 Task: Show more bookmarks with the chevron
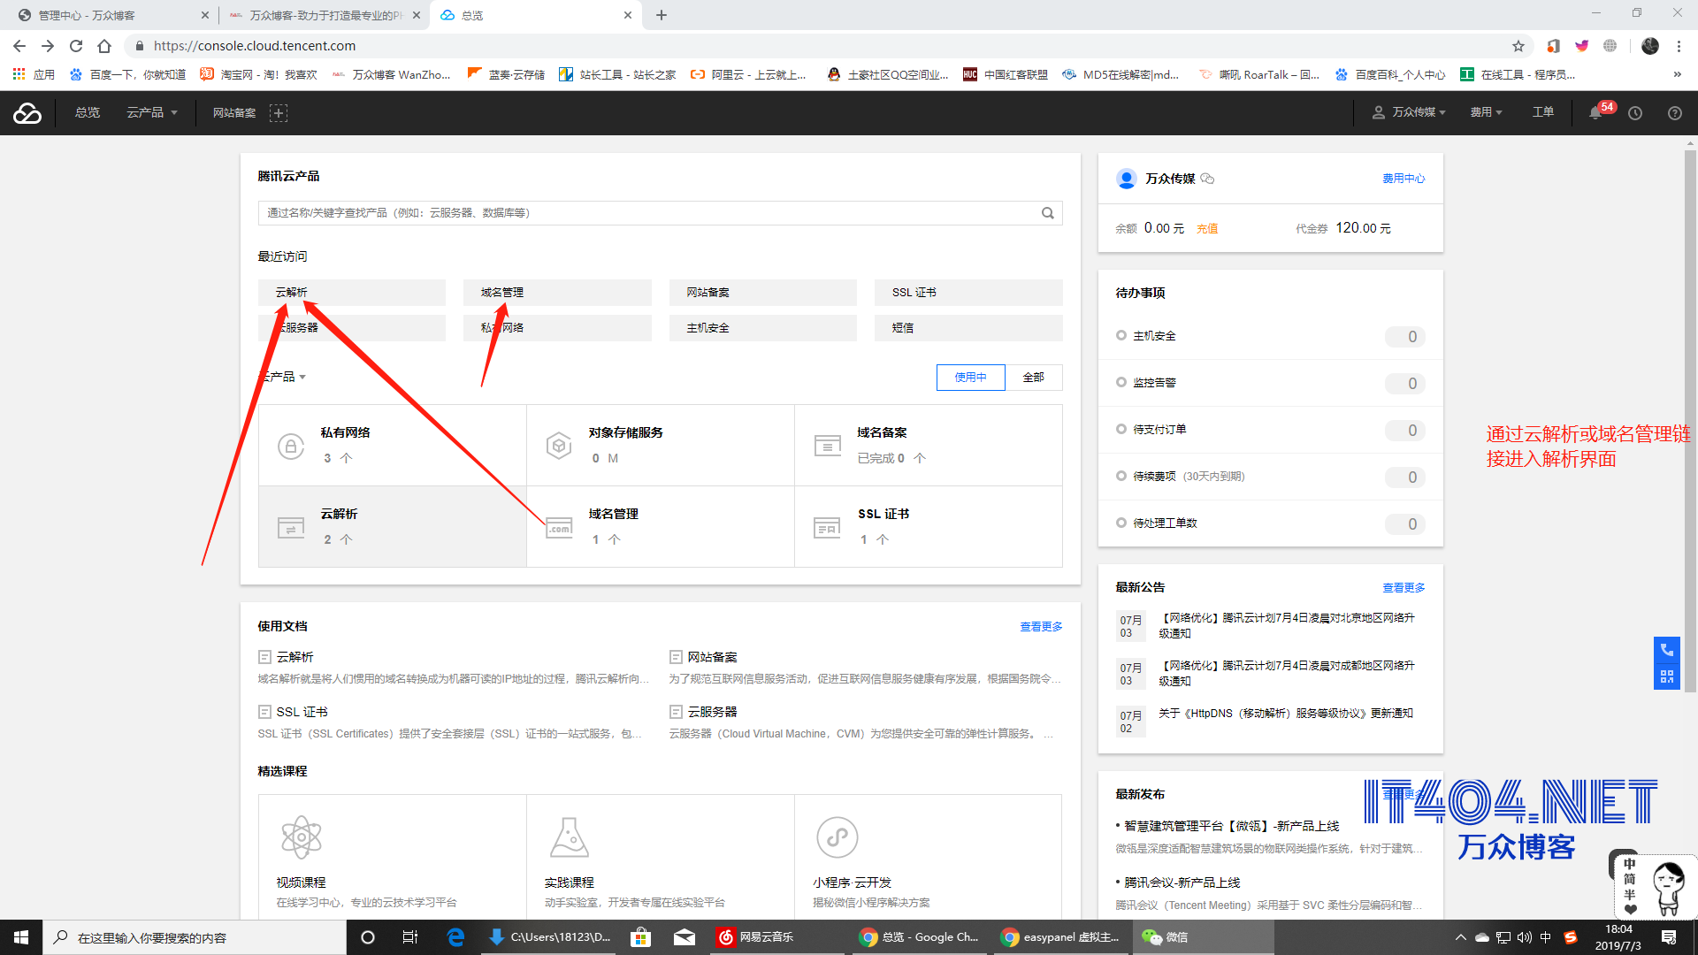pyautogui.click(x=1677, y=74)
